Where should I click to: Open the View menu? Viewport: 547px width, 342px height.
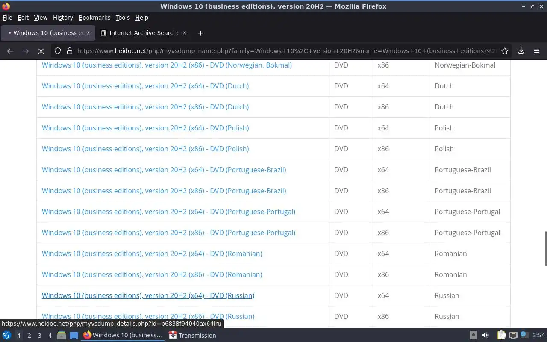[41, 18]
